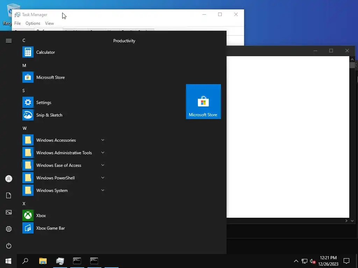Expand Windows Administrative Tools chevron

[103, 152]
